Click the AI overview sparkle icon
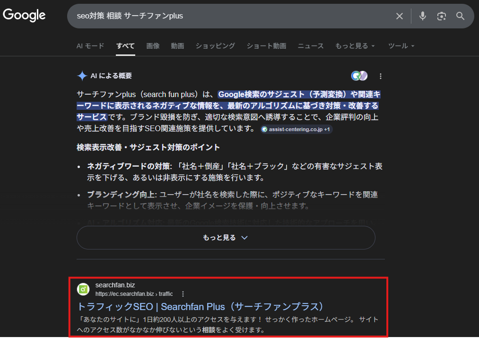 click(80, 75)
